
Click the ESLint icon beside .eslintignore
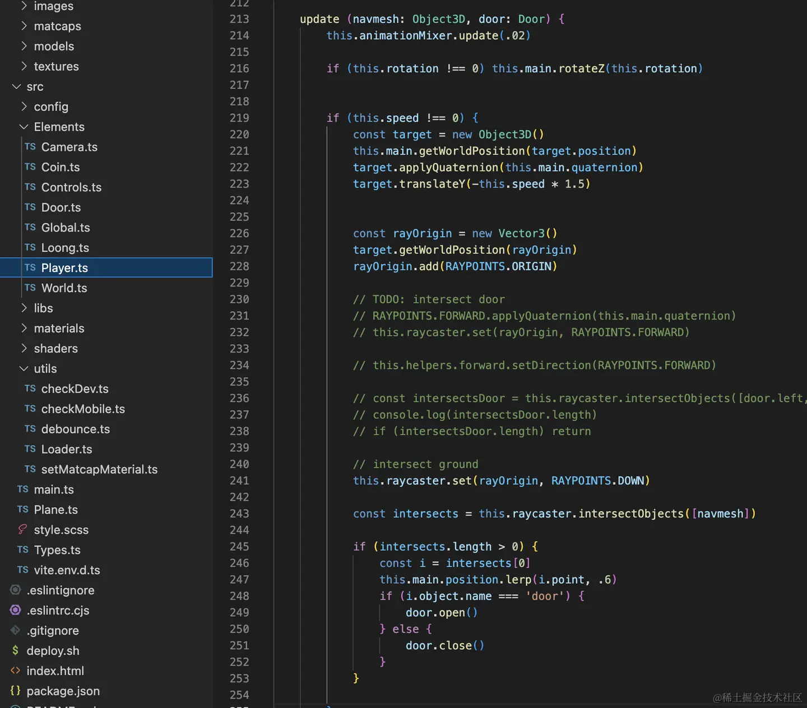tap(16, 590)
